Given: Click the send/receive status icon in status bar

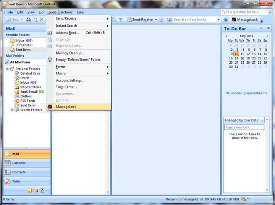Looking at the screenshot, I should [x=244, y=199].
